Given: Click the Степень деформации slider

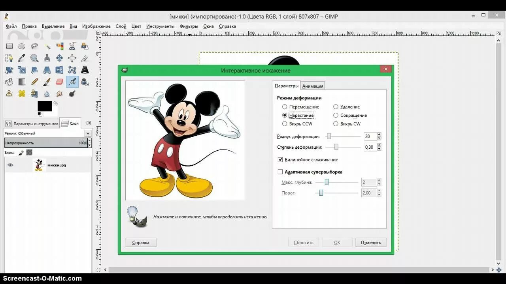Looking at the screenshot, I should point(343,147).
